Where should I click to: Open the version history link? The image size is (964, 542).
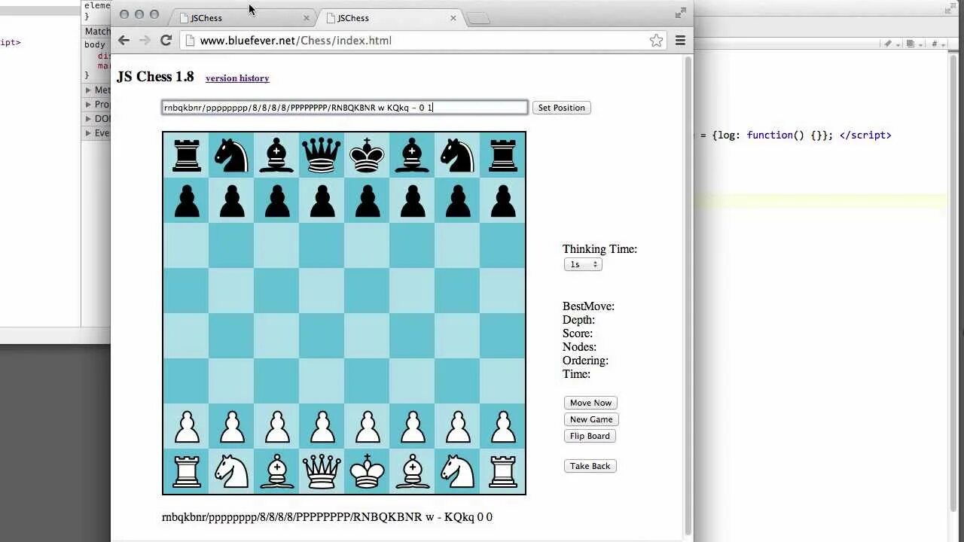(237, 78)
